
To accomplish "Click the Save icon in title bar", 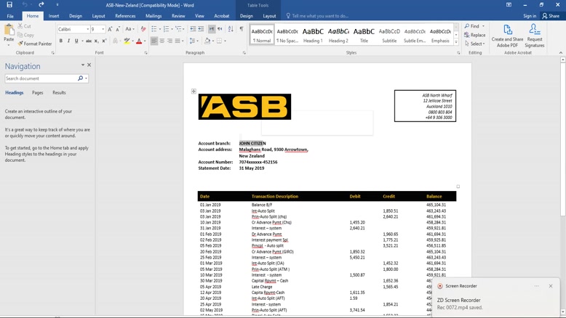I will [9, 4].
